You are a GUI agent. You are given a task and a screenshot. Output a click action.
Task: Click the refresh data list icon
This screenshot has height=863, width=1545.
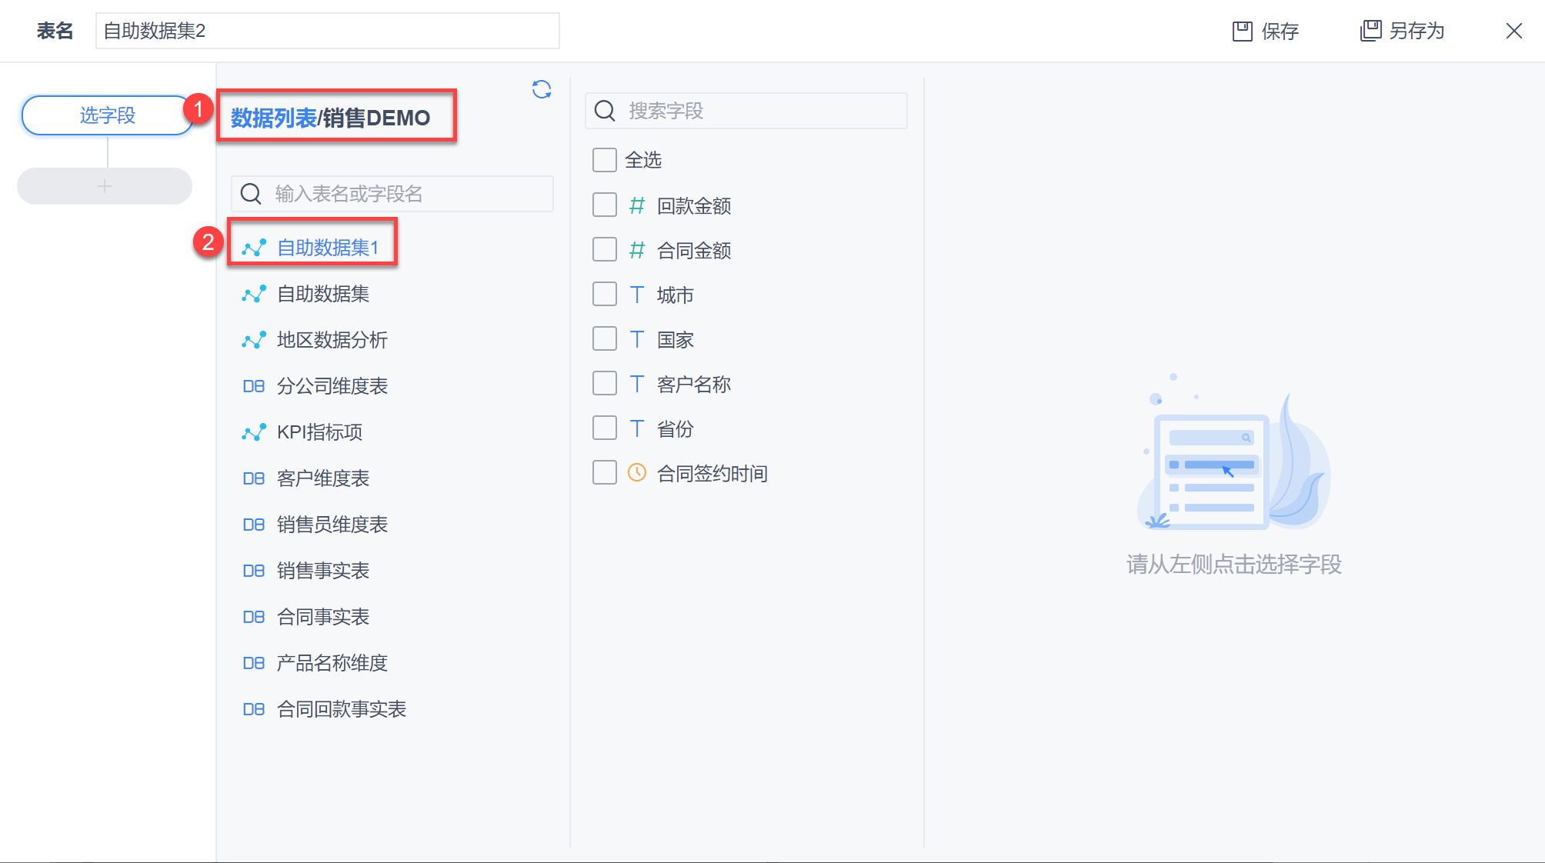542,90
